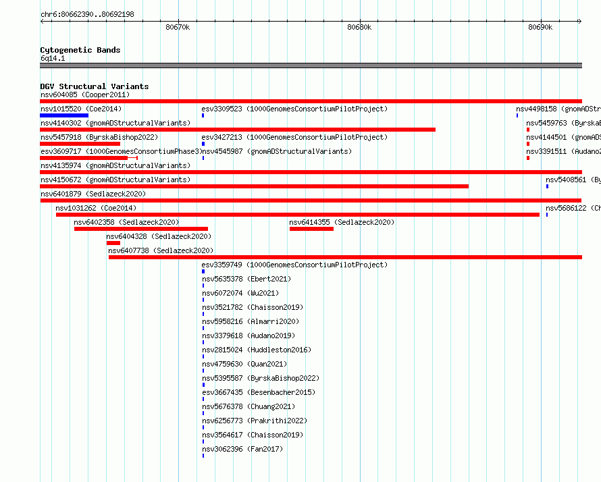Select nsv5676378 (Chuang2021) label
Viewport: 601px width, 482px height.
[249, 406]
